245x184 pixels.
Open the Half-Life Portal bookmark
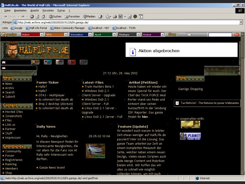pos(36,28)
